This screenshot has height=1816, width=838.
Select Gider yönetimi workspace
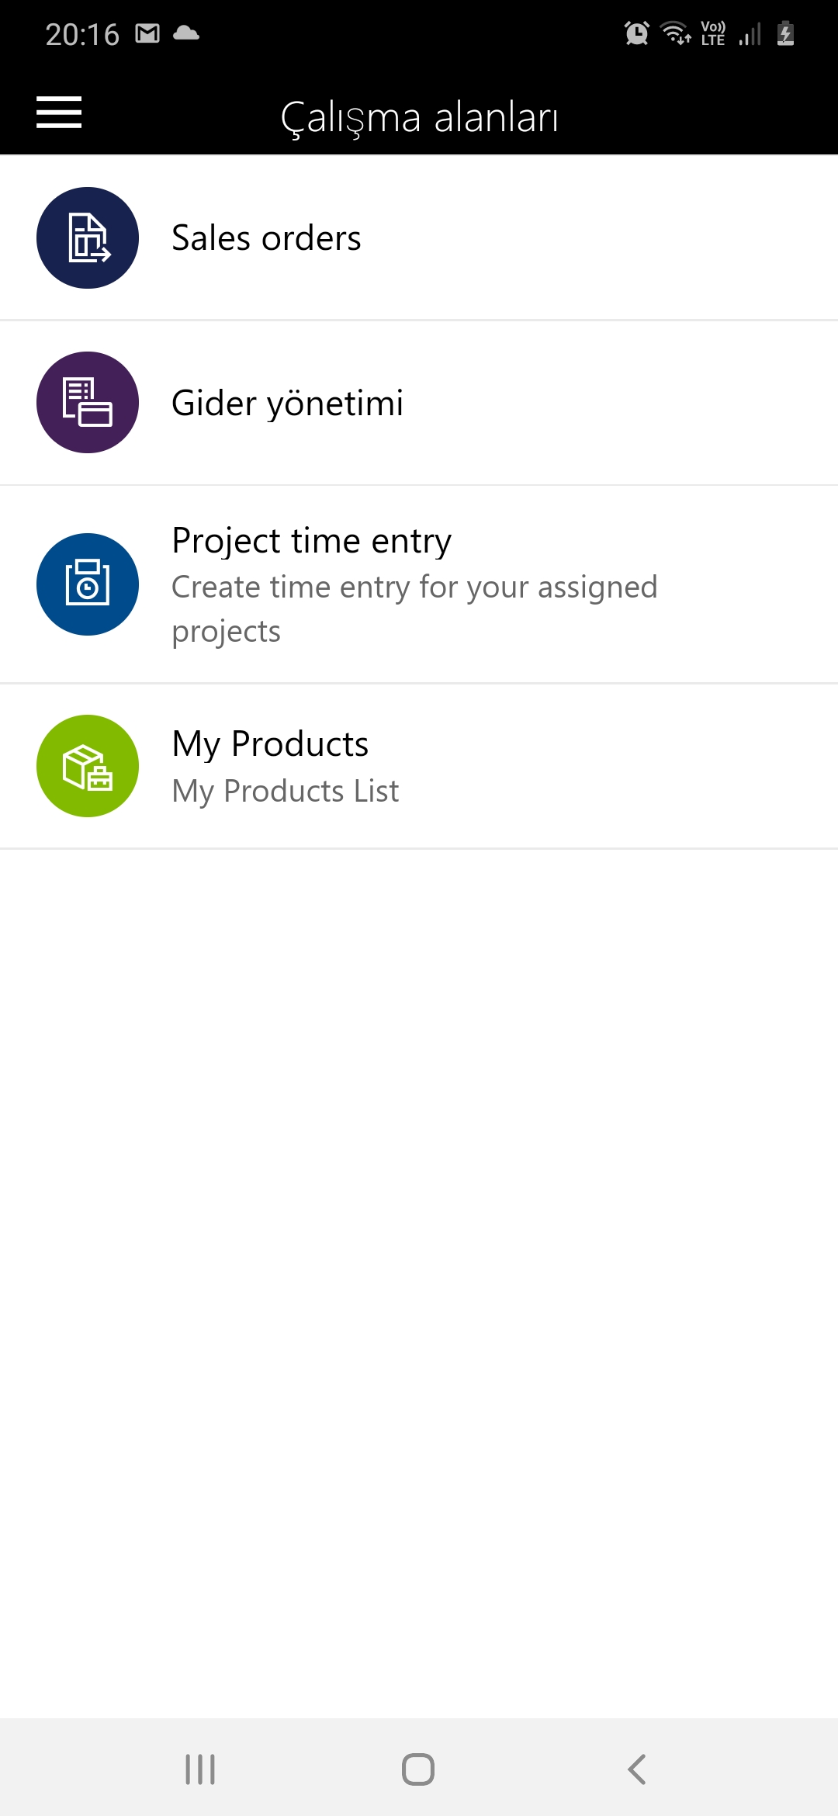pos(287,404)
